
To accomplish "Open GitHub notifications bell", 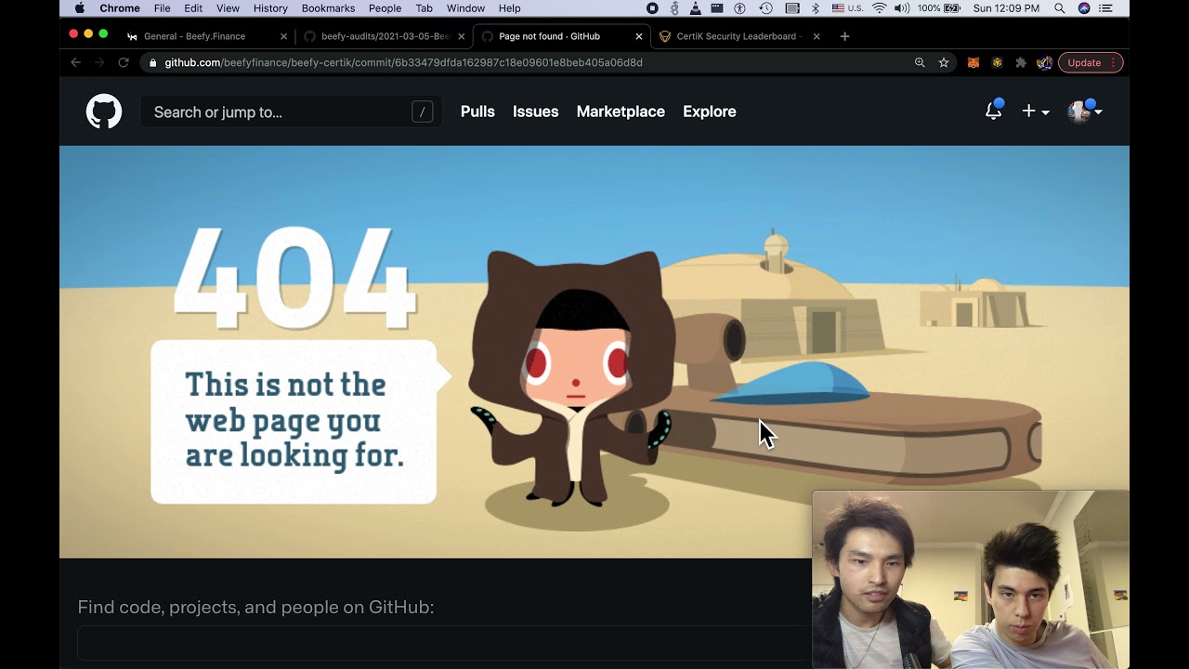I will (x=994, y=111).
